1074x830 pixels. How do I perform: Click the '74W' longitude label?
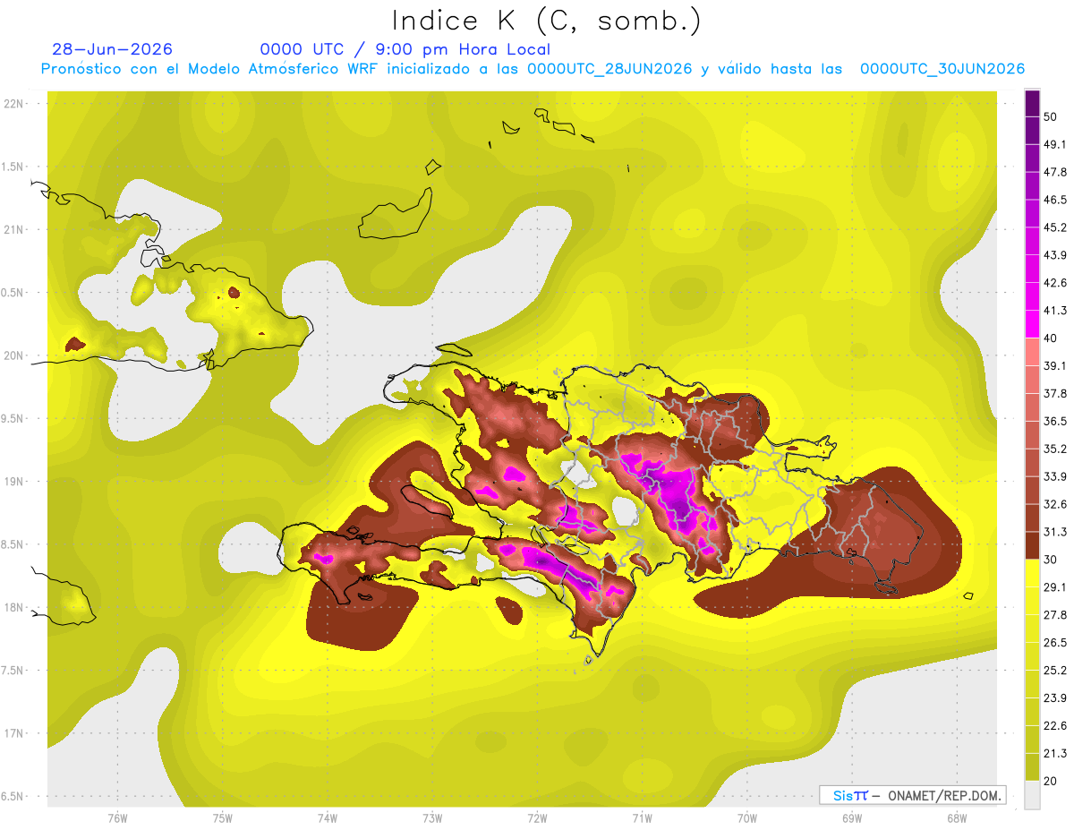click(328, 817)
